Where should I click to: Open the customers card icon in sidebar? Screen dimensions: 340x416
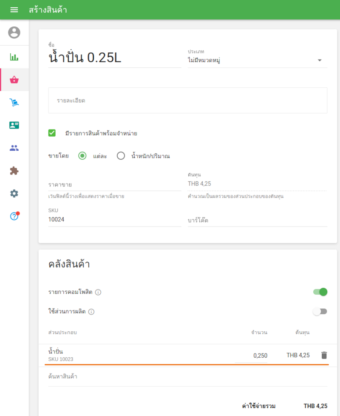click(x=14, y=125)
